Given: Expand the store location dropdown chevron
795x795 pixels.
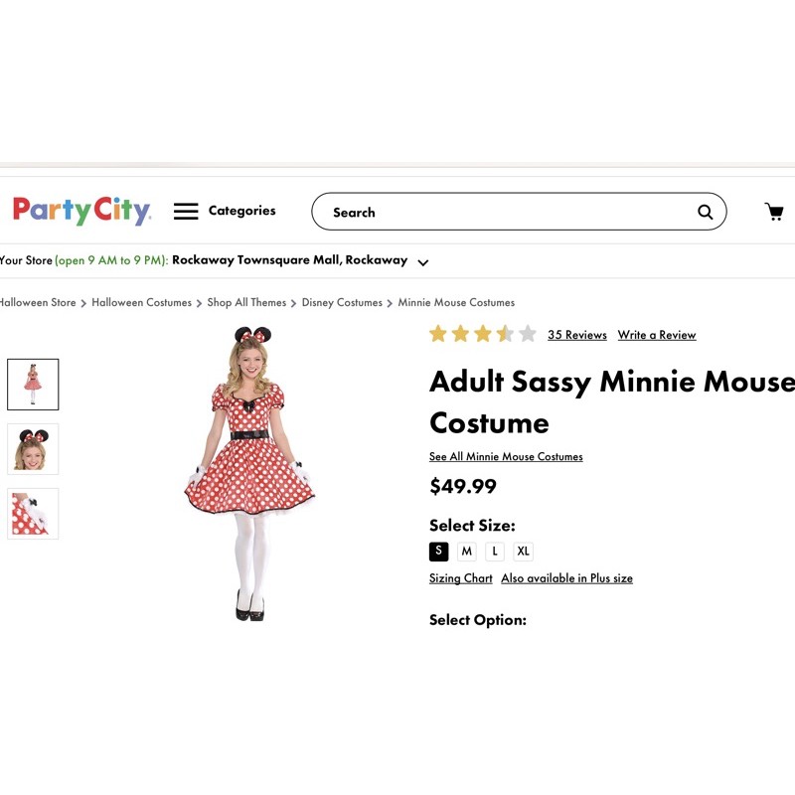Looking at the screenshot, I should (422, 262).
